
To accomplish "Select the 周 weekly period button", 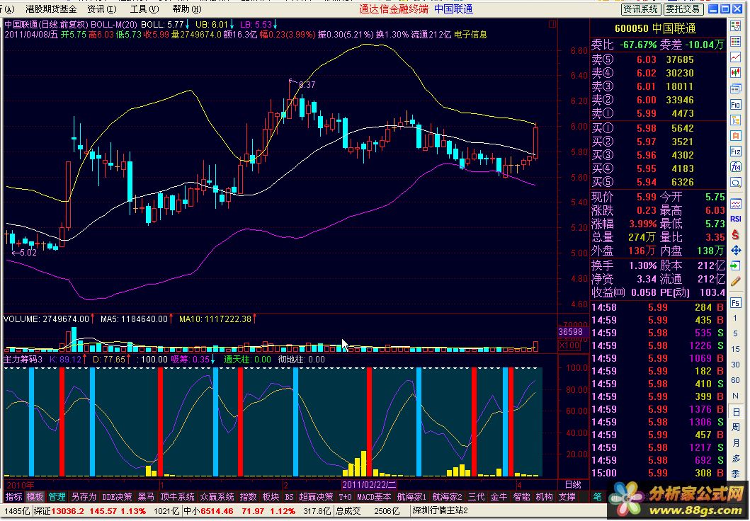I will (736, 428).
